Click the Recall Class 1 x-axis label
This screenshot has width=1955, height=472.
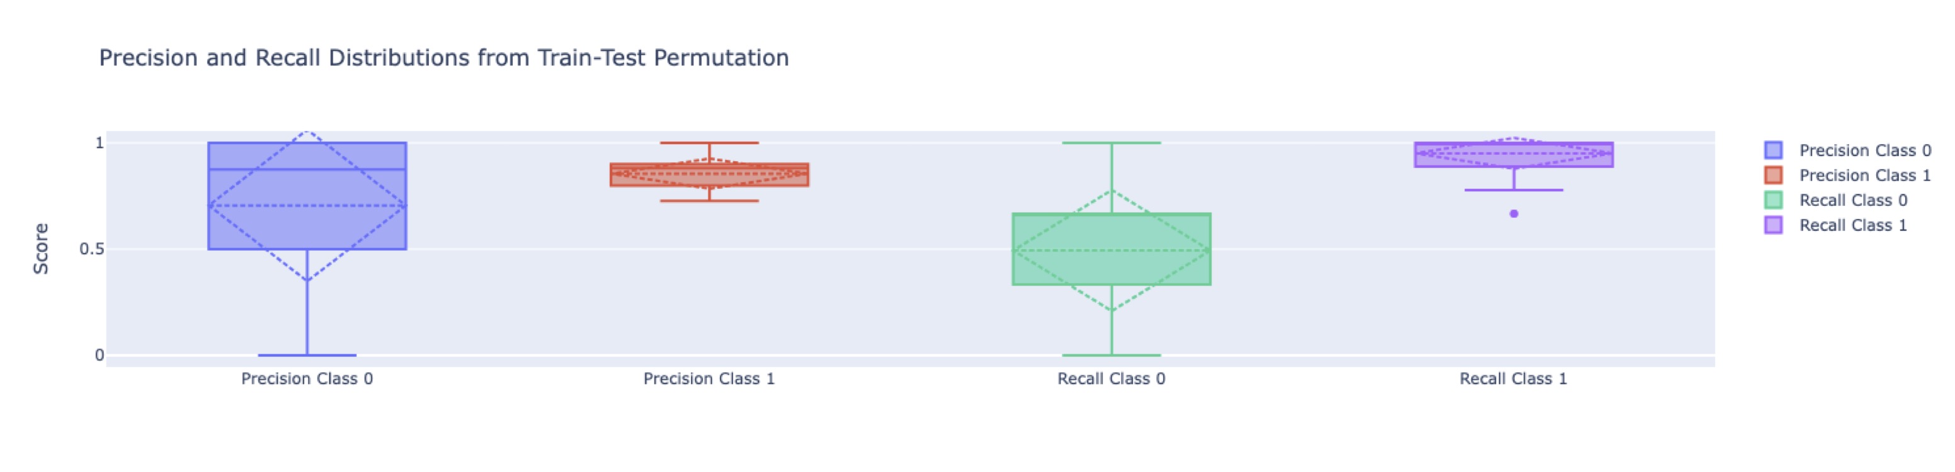click(1514, 379)
